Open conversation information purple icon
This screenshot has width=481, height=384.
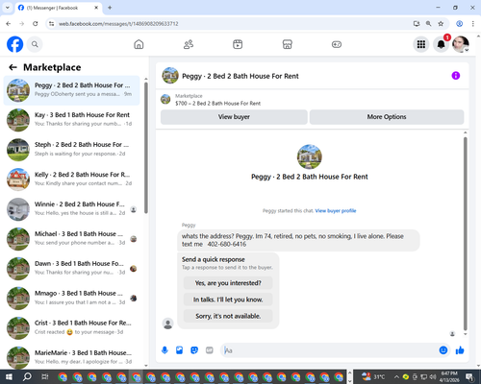[x=456, y=76]
